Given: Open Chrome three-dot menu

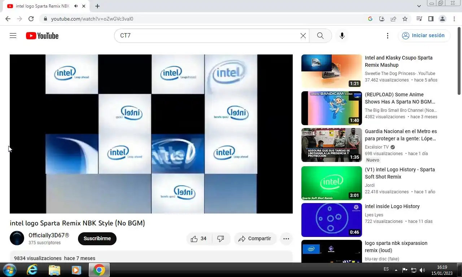Looking at the screenshot, I should (454, 19).
